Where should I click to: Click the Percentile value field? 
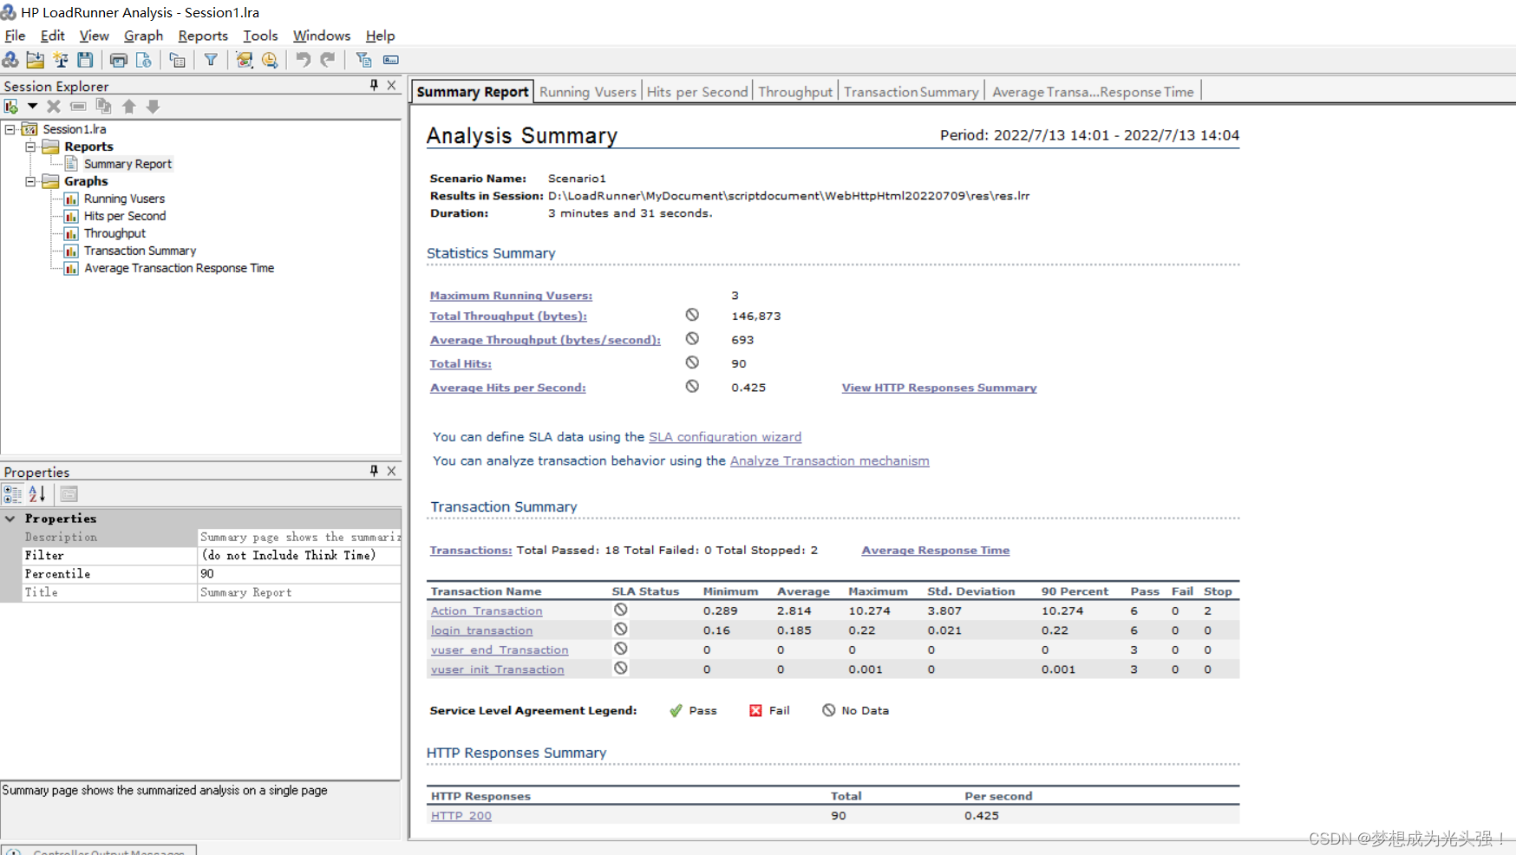click(x=299, y=574)
